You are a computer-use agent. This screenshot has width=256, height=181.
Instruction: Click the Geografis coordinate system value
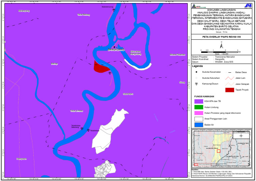pos(220,59)
